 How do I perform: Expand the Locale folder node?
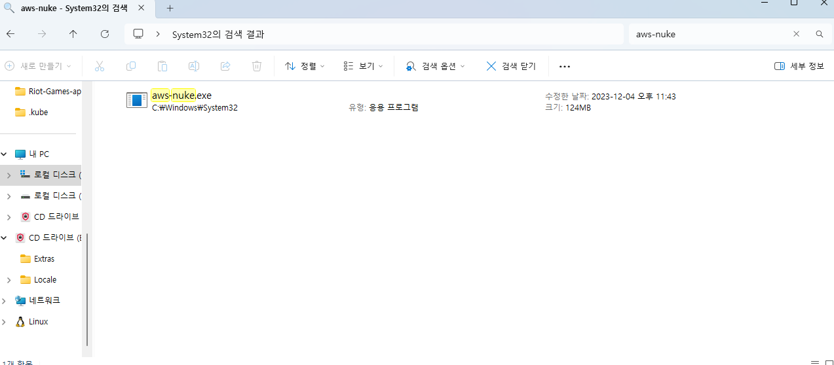(x=9, y=280)
